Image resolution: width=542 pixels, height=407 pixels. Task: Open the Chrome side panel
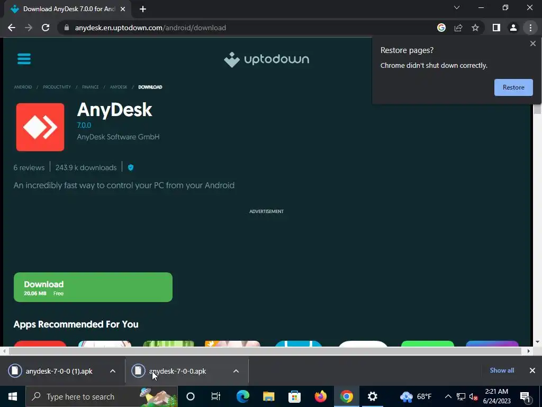click(x=496, y=28)
